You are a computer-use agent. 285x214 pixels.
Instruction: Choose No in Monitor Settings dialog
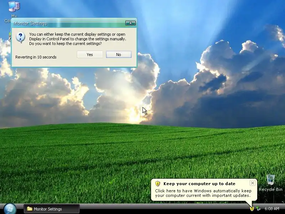119,55
